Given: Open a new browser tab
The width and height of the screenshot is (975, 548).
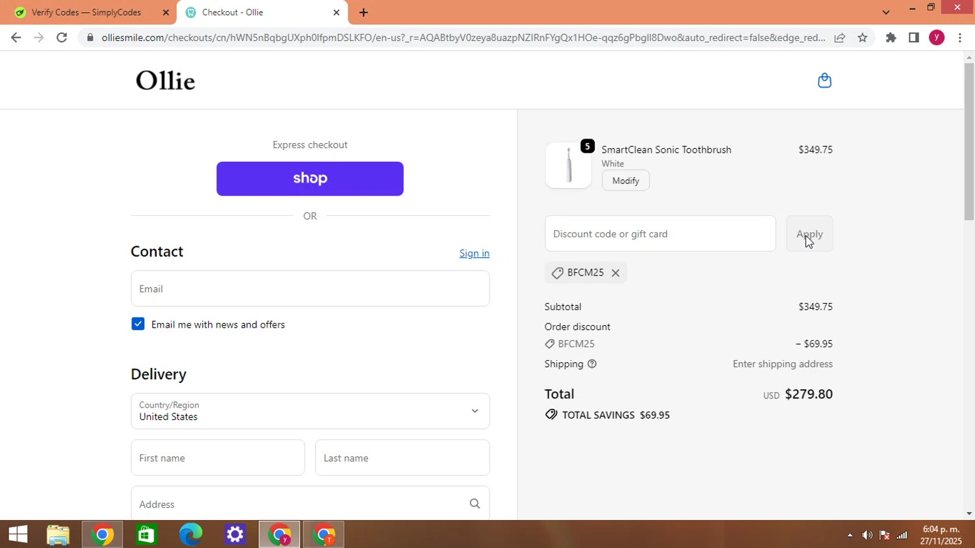Looking at the screenshot, I should pyautogui.click(x=363, y=12).
